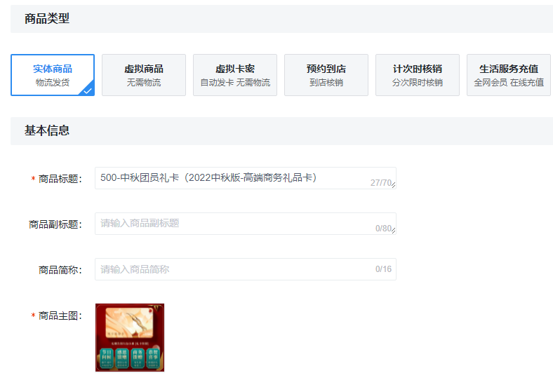Click the resize handle of the 商品副标题 box

[394, 232]
